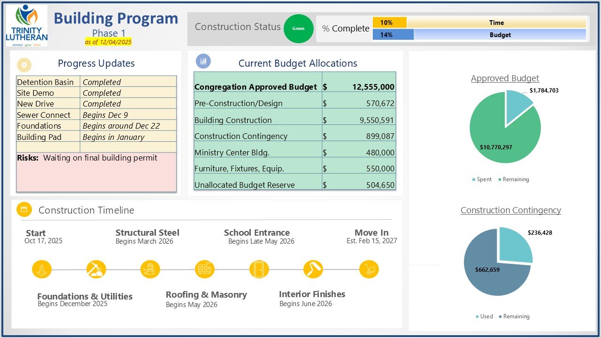Expand the Approved Budget chart section
Screen dimensions: 601x338
tap(505, 78)
